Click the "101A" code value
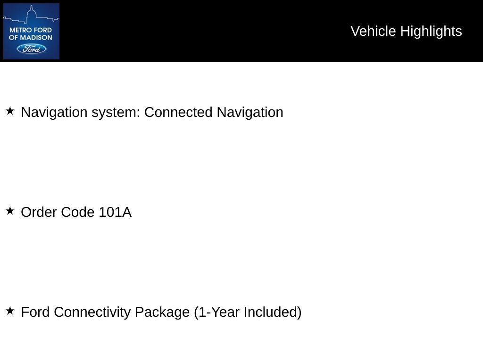 [115, 212]
